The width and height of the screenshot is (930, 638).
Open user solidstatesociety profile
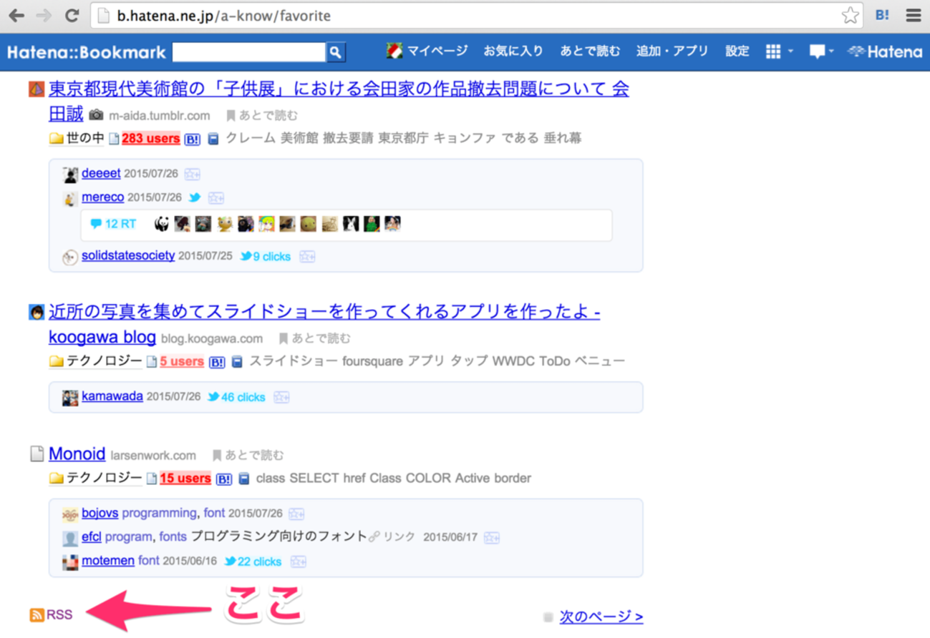pyautogui.click(x=128, y=255)
